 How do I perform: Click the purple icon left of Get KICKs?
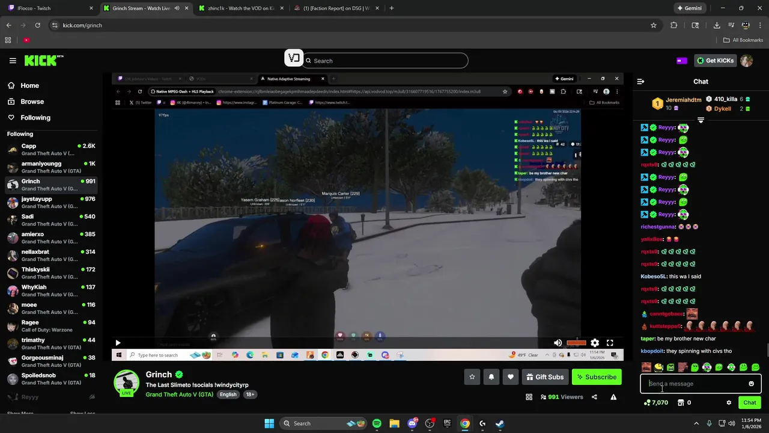point(682,61)
